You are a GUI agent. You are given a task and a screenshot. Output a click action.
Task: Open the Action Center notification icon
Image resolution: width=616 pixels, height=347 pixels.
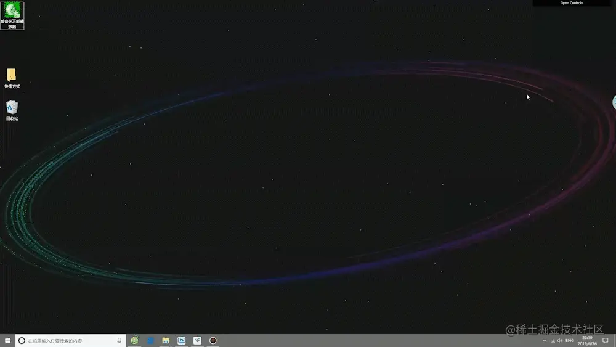(606, 340)
